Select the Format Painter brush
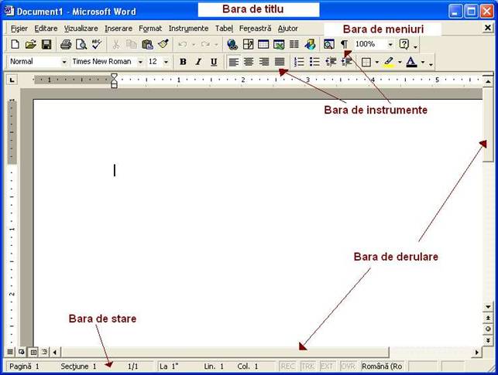 point(163,44)
